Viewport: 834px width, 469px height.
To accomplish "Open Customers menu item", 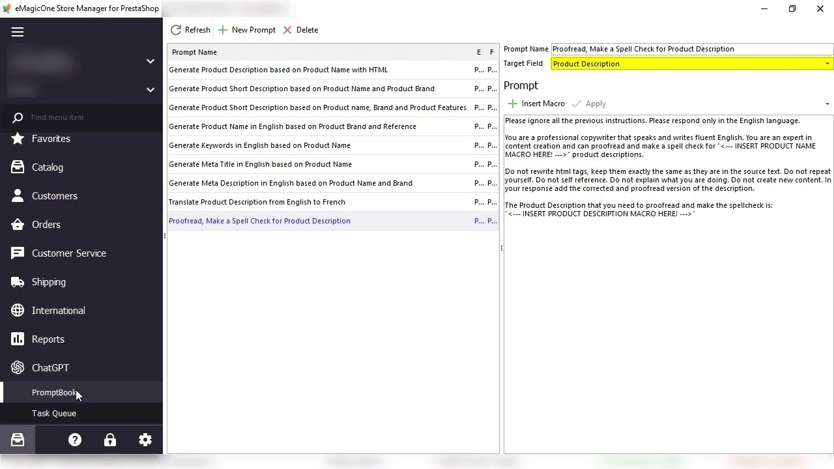I will tap(55, 196).
